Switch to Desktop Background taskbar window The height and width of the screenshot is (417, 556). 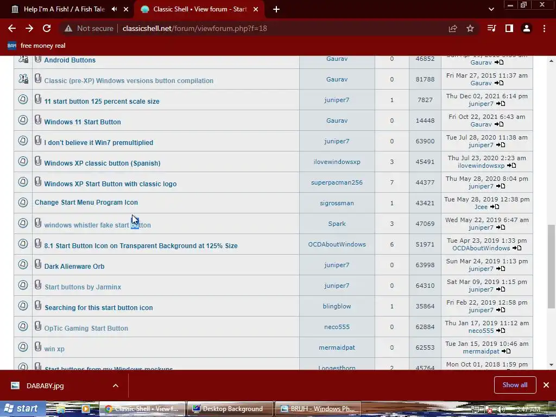tap(230, 409)
